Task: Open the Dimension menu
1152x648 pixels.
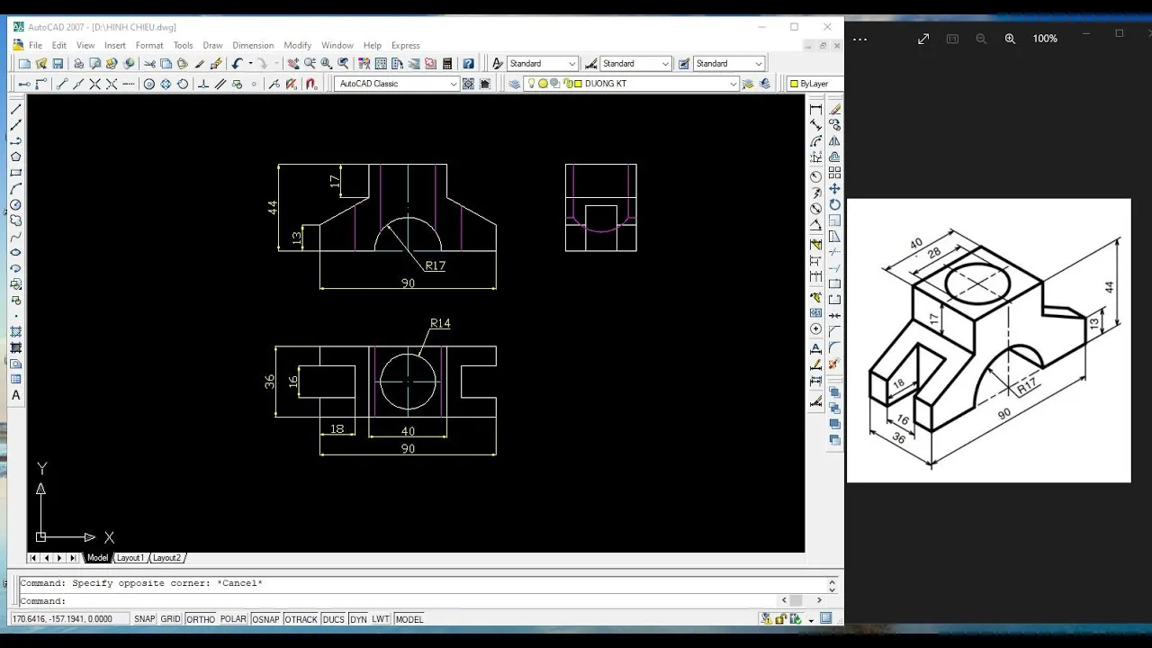Action: coord(253,45)
